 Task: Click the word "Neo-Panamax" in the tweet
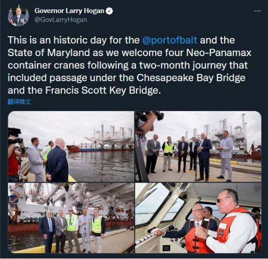coord(219,53)
